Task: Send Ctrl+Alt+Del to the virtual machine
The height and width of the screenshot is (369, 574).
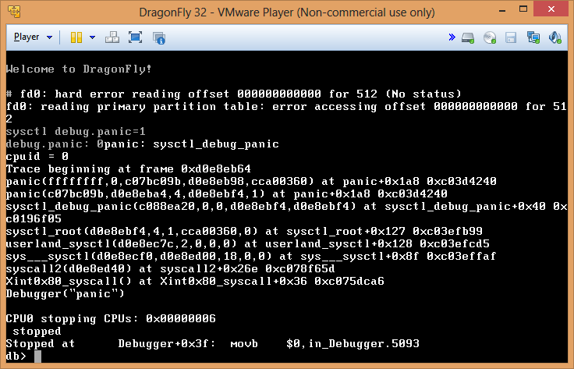Action: [112, 37]
